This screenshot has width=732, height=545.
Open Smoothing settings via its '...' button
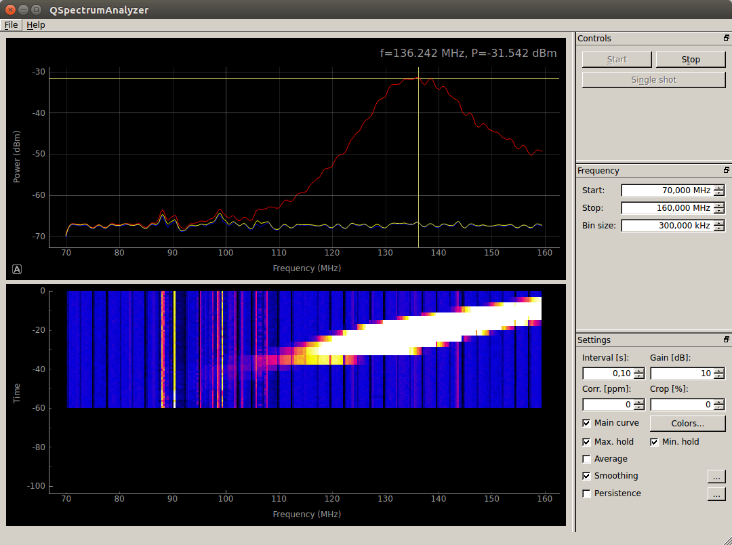pyautogui.click(x=716, y=477)
